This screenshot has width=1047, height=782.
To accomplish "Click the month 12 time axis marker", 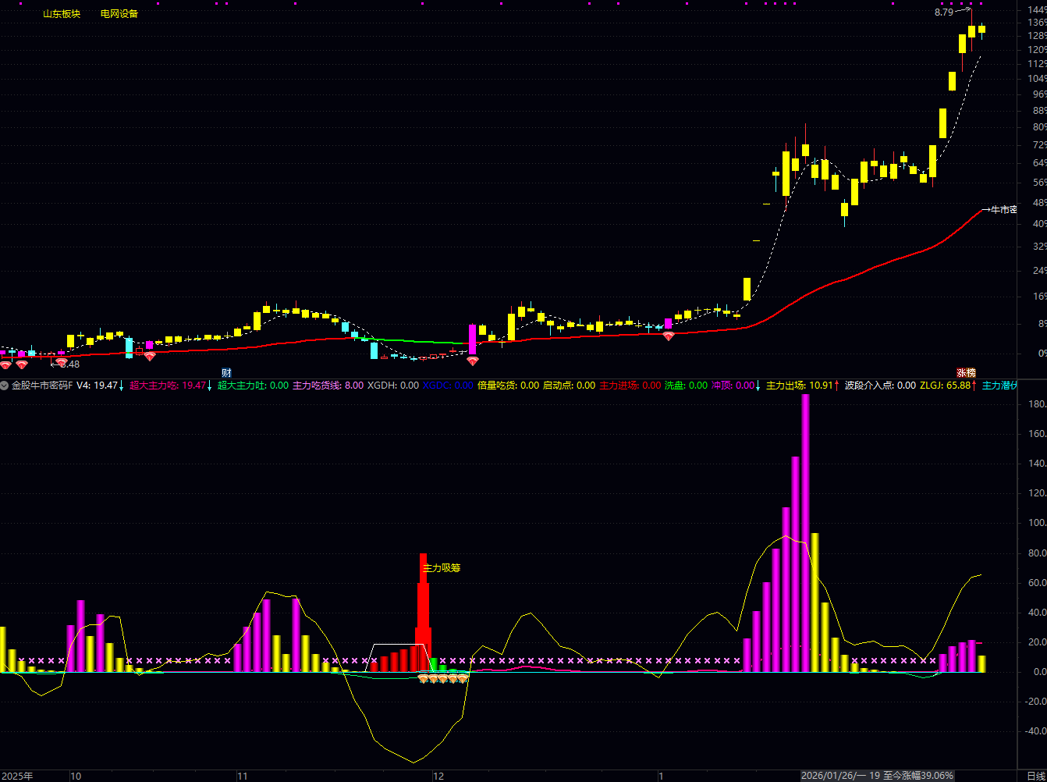I will [438, 776].
